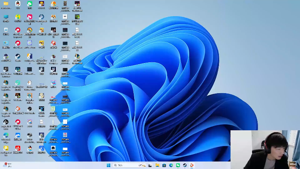Viewport: 300px width, 169px height.
Task: Open the weather widget in taskbar corner
Action: 7,165
